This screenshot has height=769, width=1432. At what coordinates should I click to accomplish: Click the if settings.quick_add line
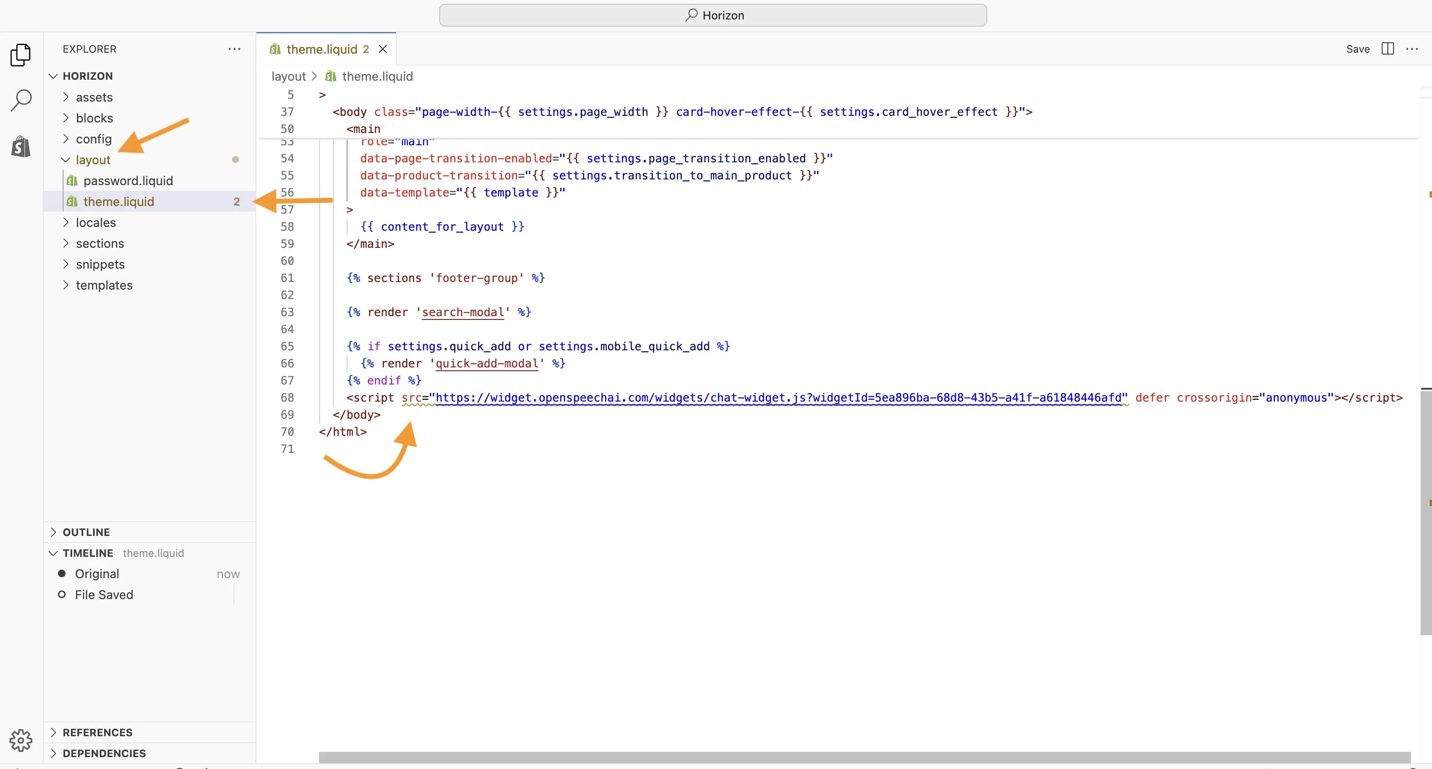point(538,346)
